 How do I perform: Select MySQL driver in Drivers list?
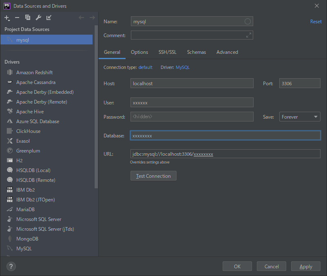pos(46,249)
